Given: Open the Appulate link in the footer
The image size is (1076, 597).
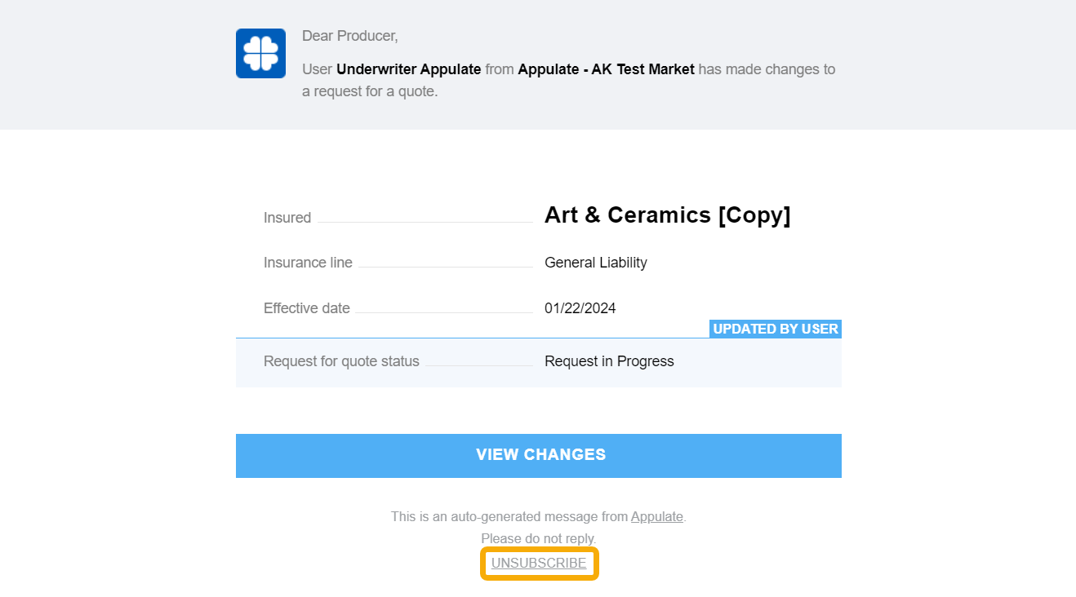Looking at the screenshot, I should 656,516.
